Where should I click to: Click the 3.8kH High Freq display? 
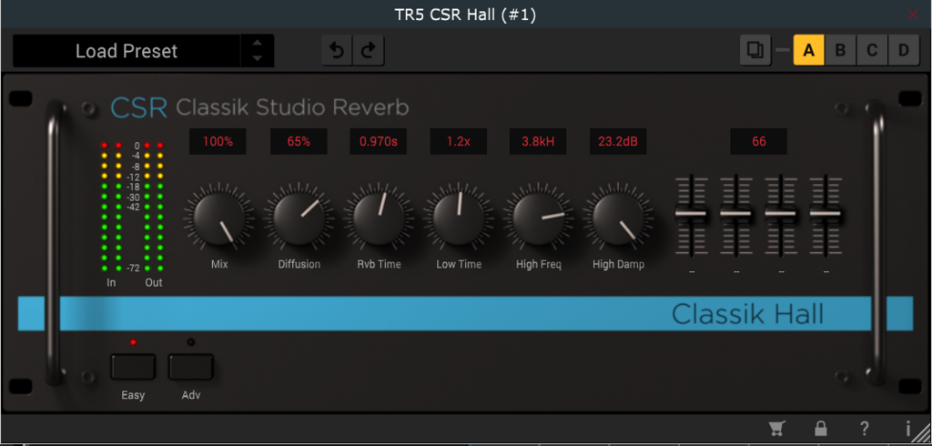coord(538,141)
